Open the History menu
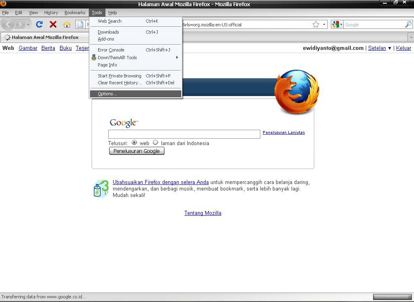 pos(51,13)
